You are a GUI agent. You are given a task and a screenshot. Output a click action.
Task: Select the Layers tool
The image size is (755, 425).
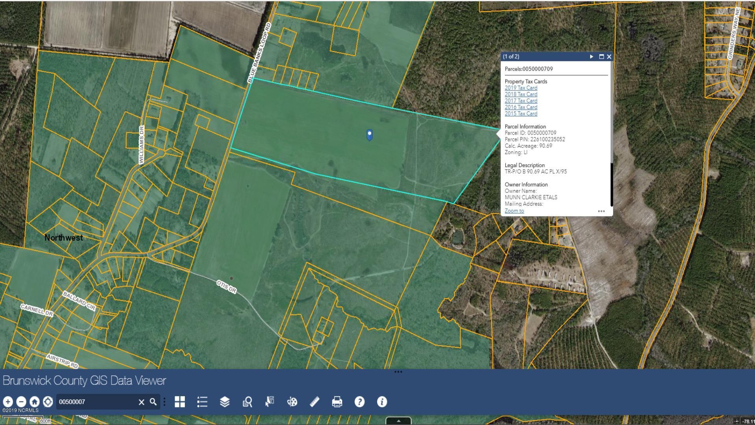click(224, 402)
